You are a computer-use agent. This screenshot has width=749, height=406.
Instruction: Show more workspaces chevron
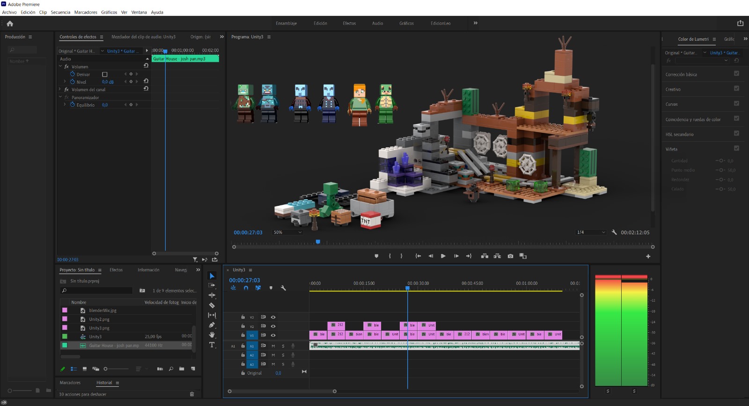[x=476, y=23]
